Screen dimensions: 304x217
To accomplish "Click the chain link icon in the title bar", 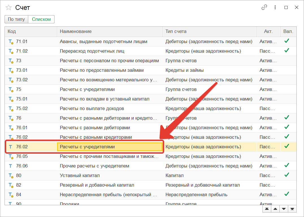I will click(x=264, y=8).
